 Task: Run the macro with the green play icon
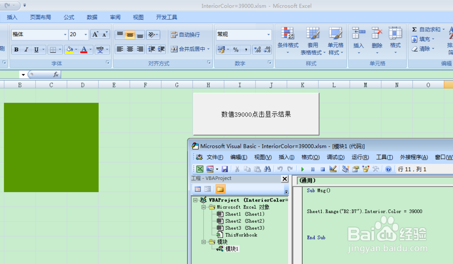[x=303, y=169]
